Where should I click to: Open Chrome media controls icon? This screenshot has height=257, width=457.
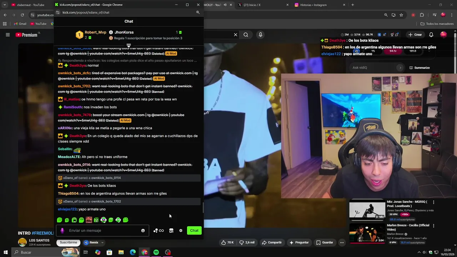click(435, 15)
